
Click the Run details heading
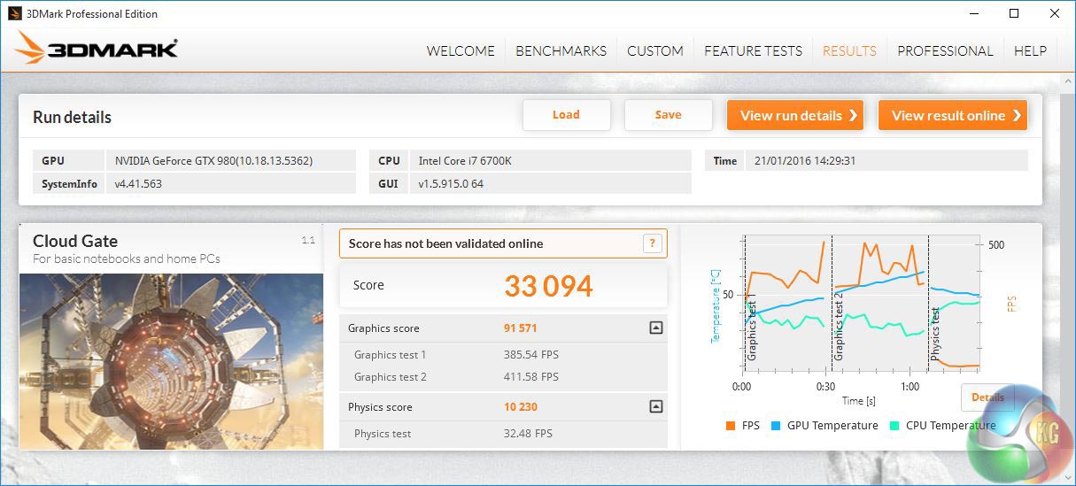[73, 118]
